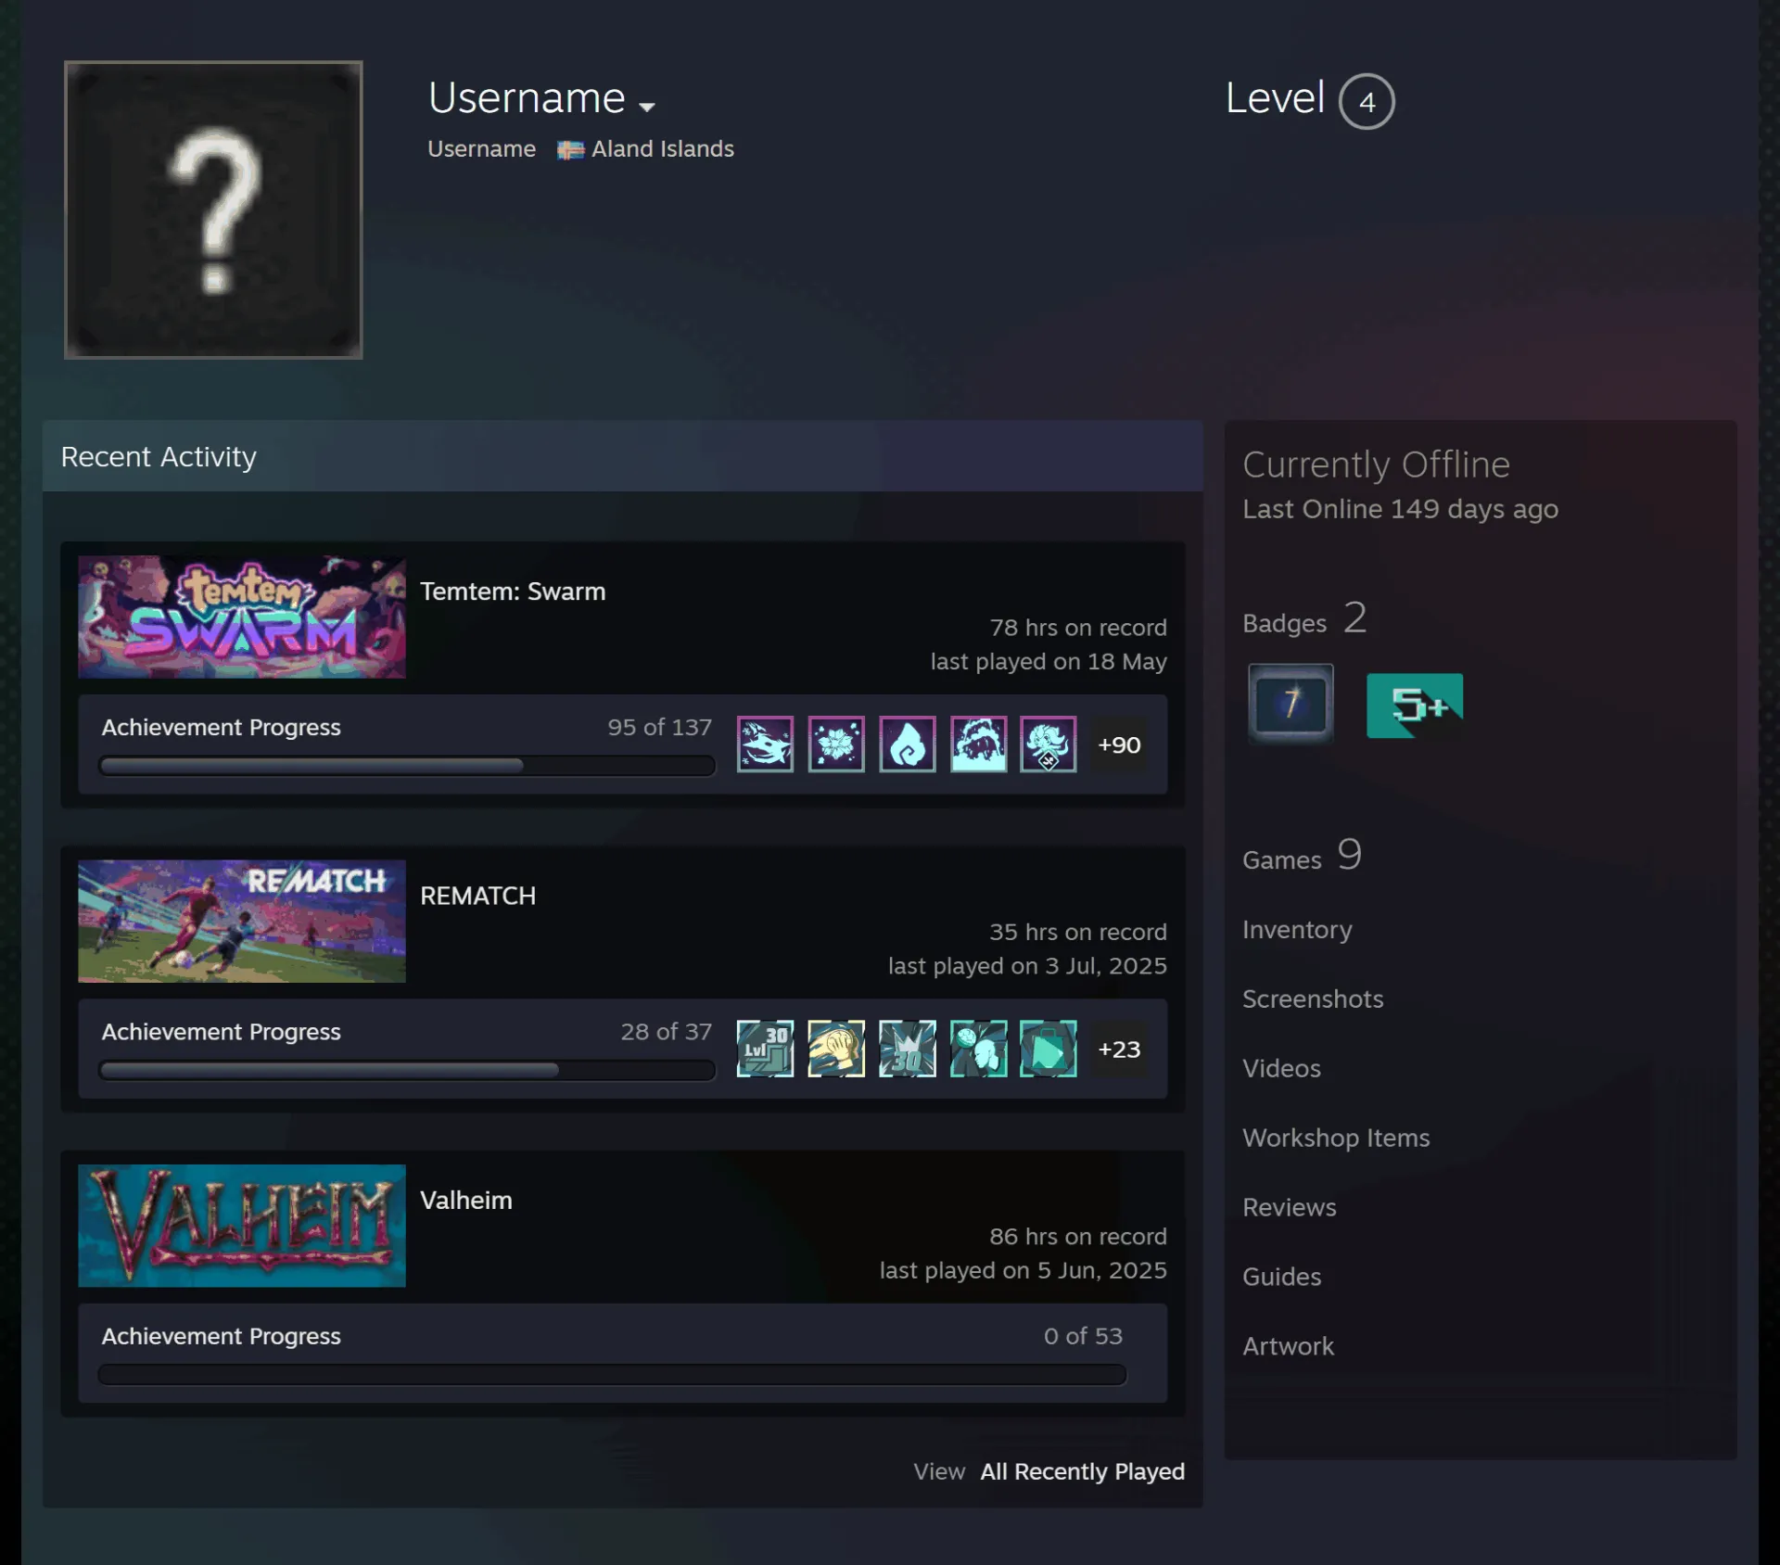This screenshot has width=1780, height=1565.
Task: Click the question-mark profile avatar
Action: click(x=213, y=210)
